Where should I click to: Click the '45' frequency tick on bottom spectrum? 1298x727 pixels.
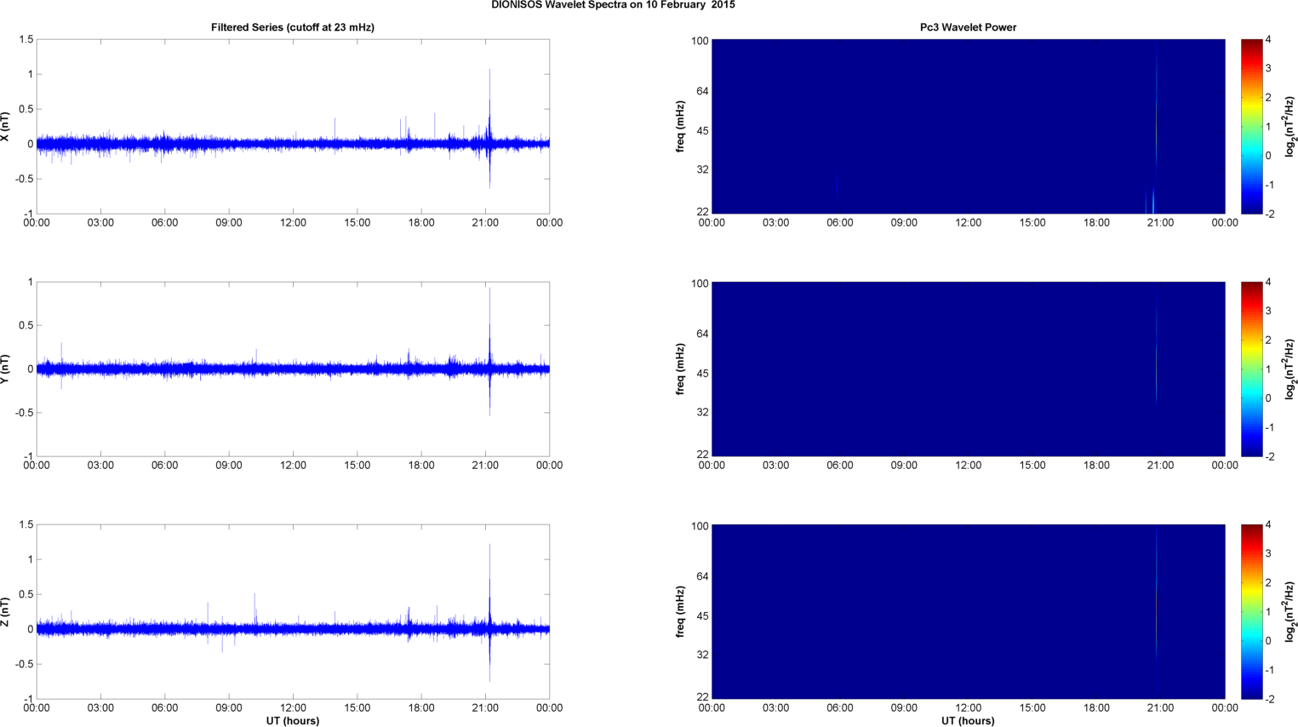tap(702, 615)
